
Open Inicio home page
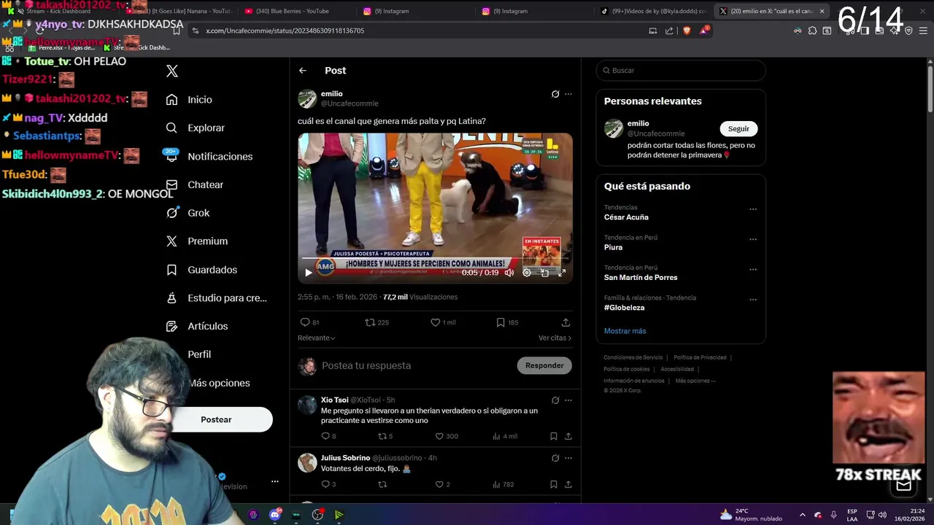click(189, 100)
